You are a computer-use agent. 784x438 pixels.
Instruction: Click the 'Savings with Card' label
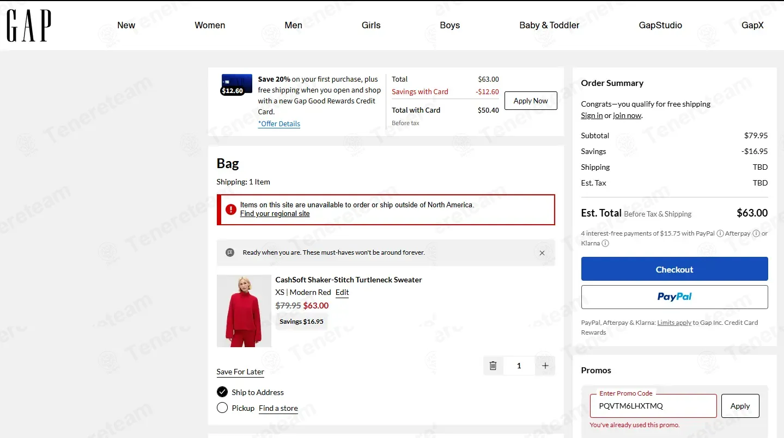point(420,91)
